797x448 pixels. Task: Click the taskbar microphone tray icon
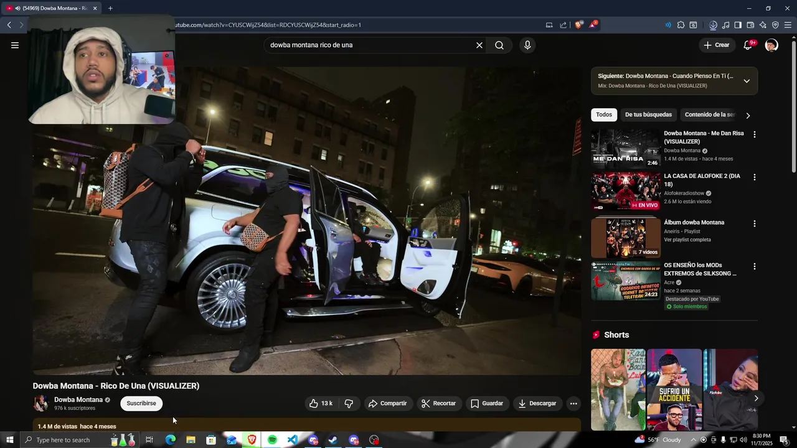point(724,440)
